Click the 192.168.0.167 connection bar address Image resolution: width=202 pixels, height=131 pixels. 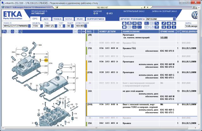click(x=102, y=8)
